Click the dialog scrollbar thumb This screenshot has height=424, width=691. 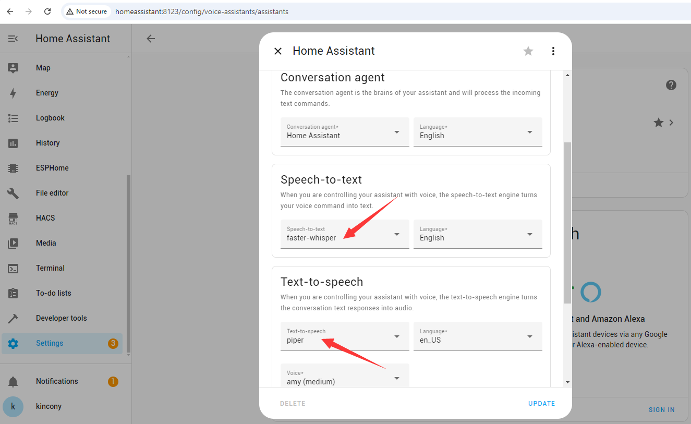pyautogui.click(x=567, y=223)
